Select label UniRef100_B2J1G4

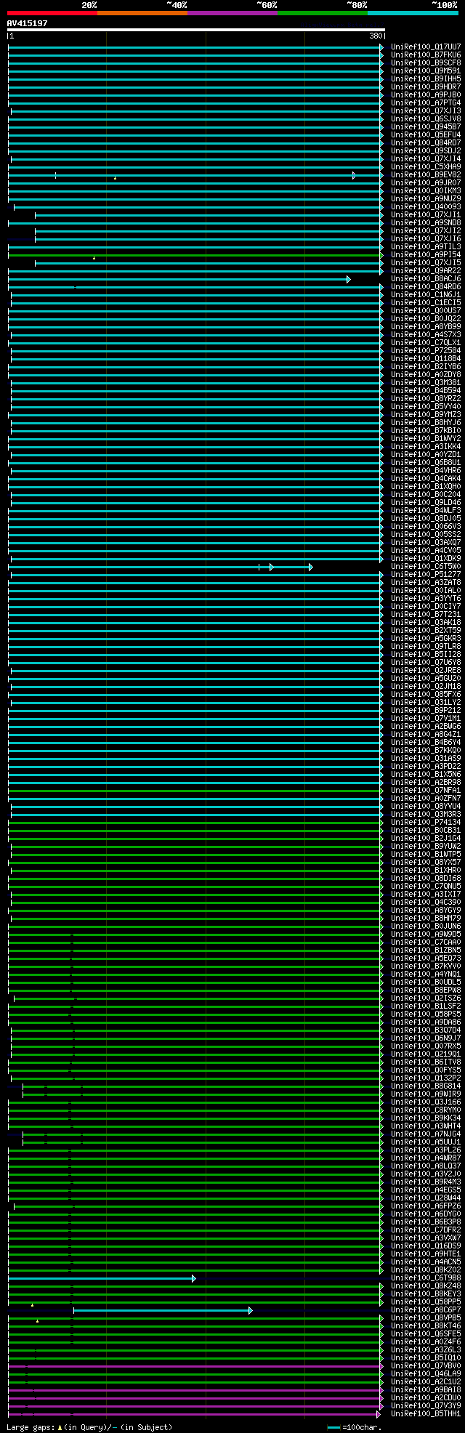pyautogui.click(x=426, y=839)
